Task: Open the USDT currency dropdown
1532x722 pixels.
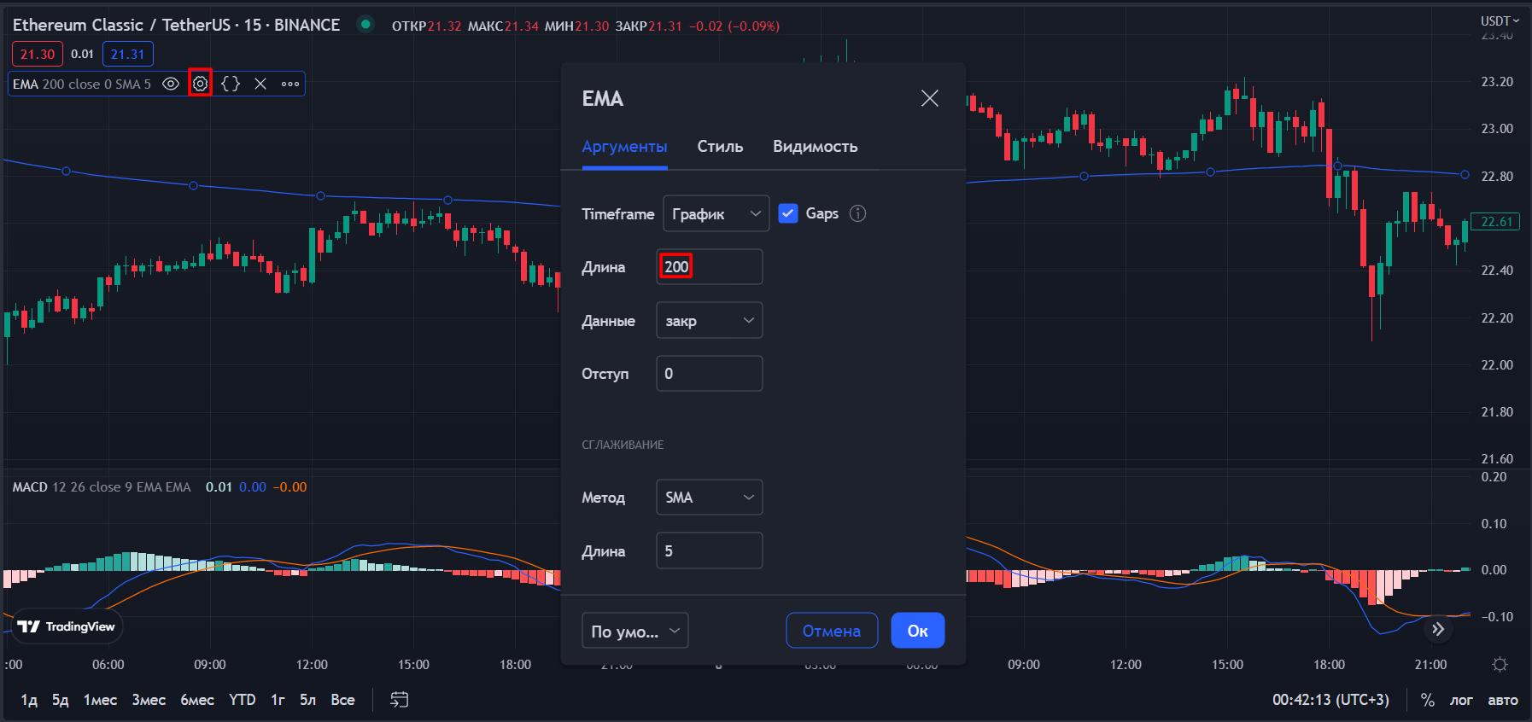Action: coord(1500,20)
